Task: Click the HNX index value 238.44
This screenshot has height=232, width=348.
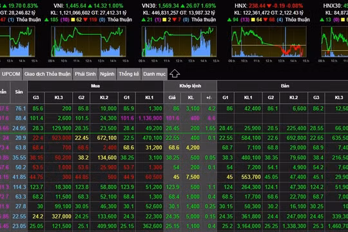Action: coord(256,6)
